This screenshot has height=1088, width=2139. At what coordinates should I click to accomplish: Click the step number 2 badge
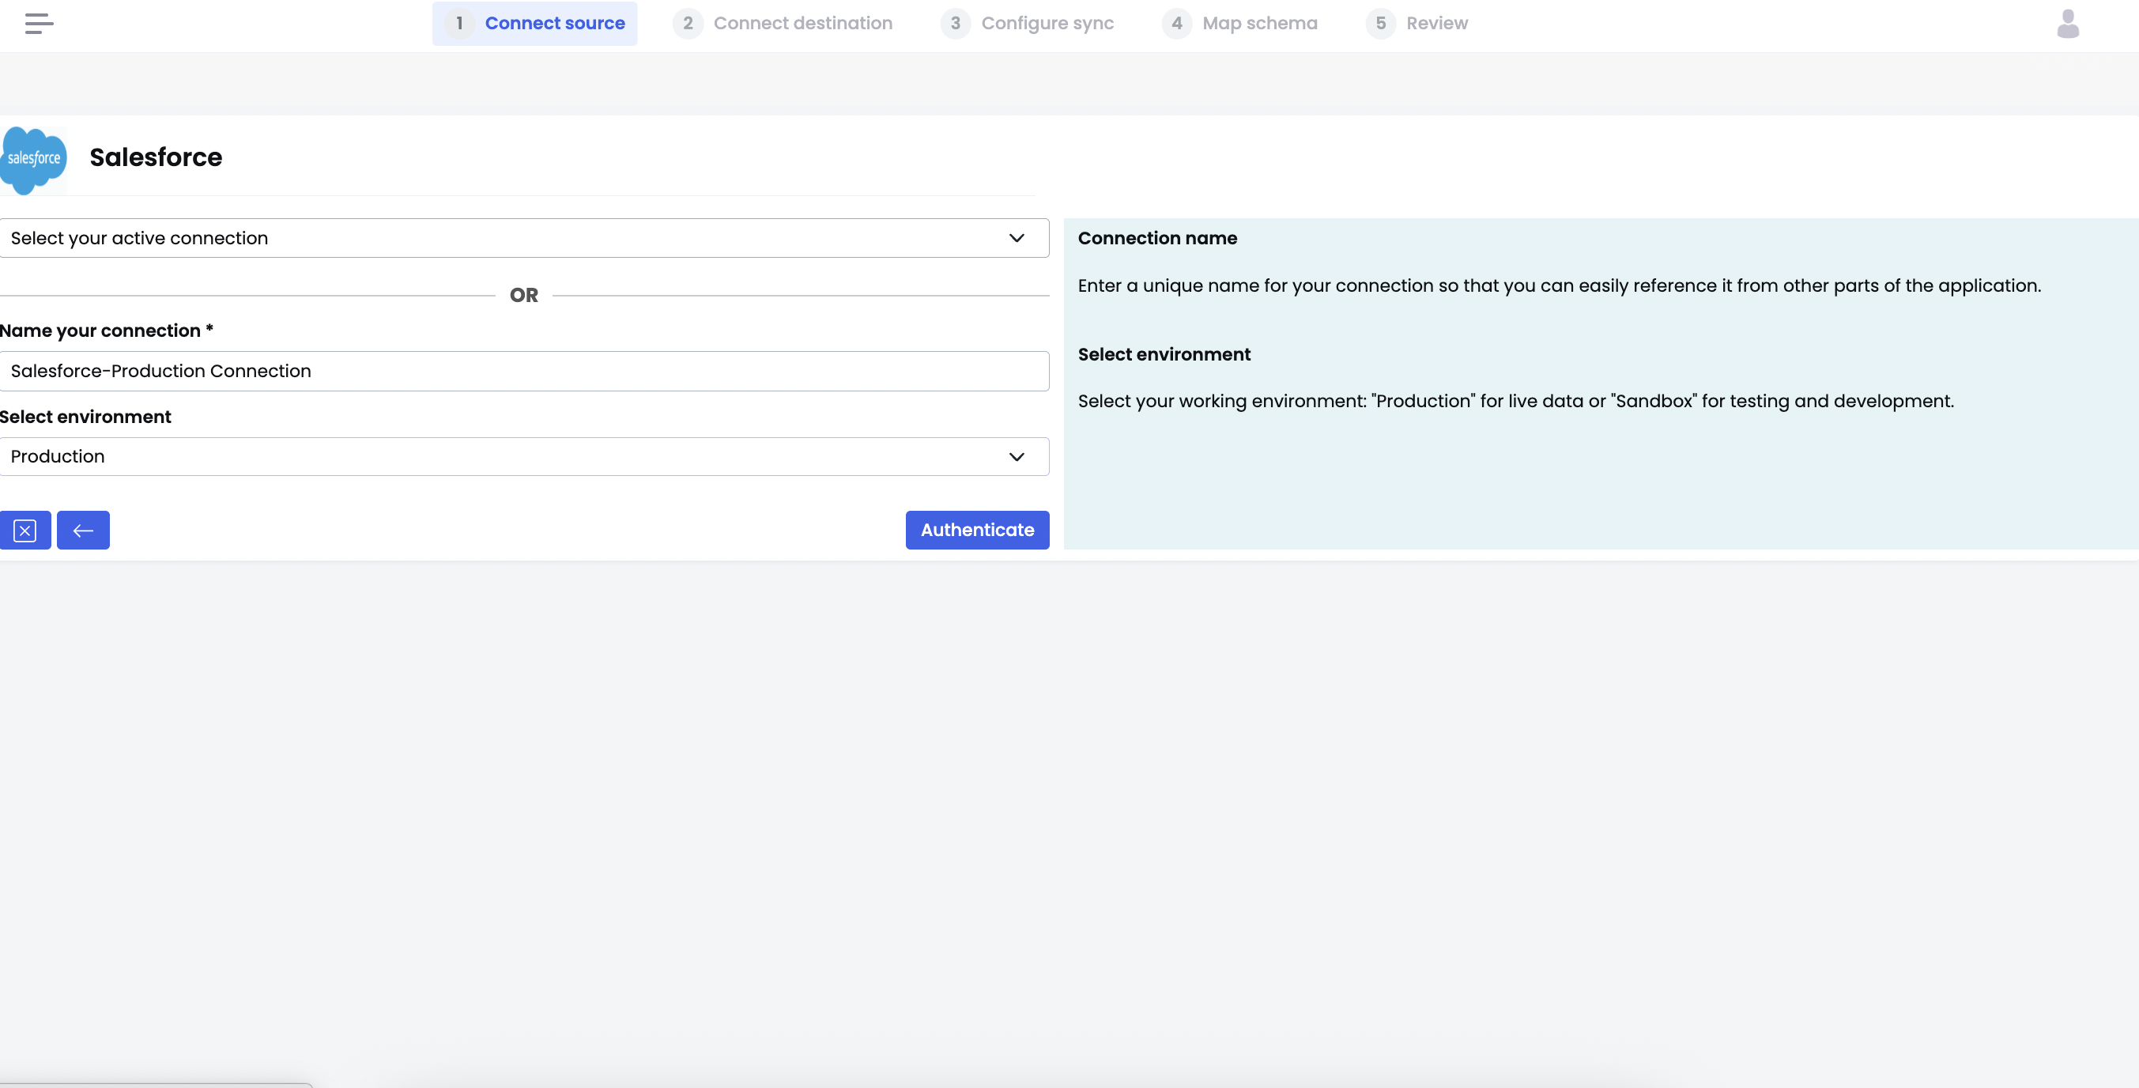tap(688, 23)
